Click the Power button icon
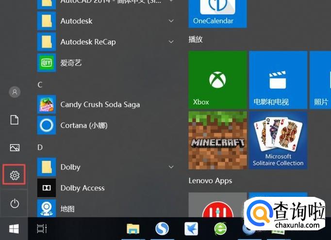Screen dimensions: 331x240 coord(15,204)
